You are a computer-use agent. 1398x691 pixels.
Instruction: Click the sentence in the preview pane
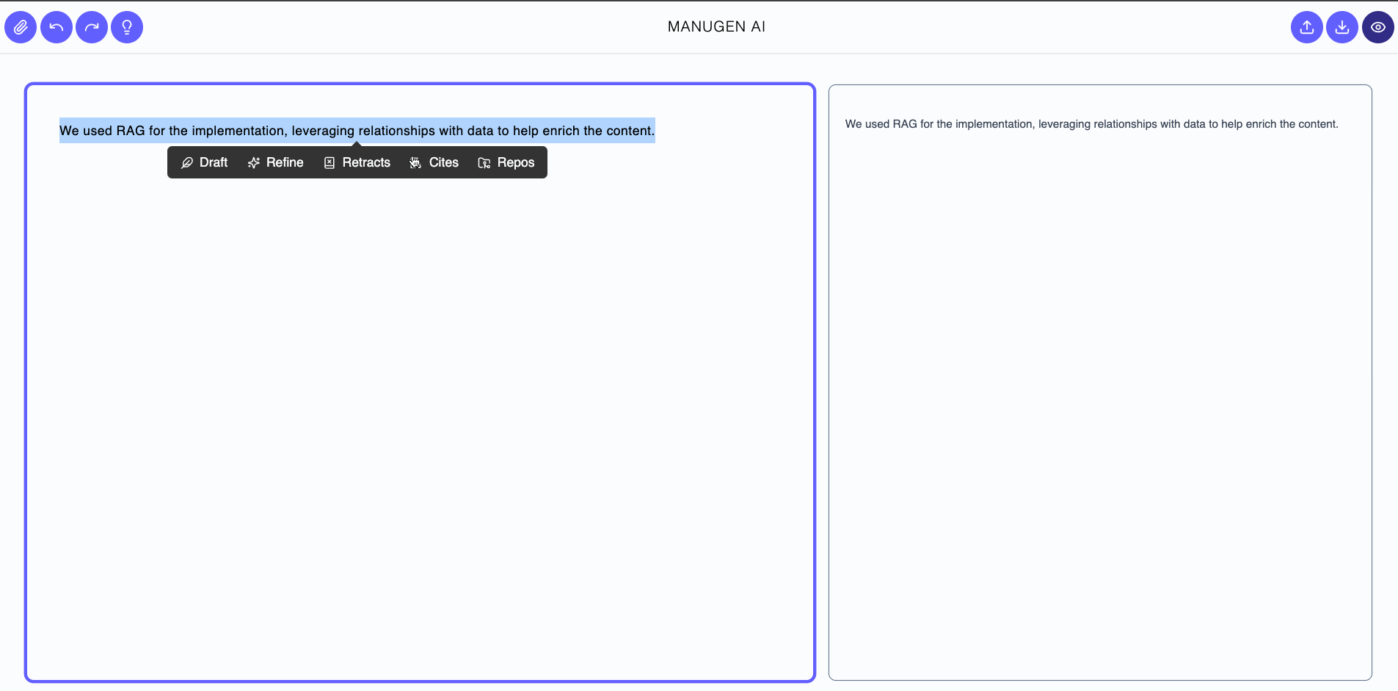[1091, 124]
